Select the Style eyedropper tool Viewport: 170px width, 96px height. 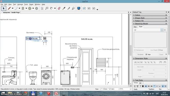64,8
